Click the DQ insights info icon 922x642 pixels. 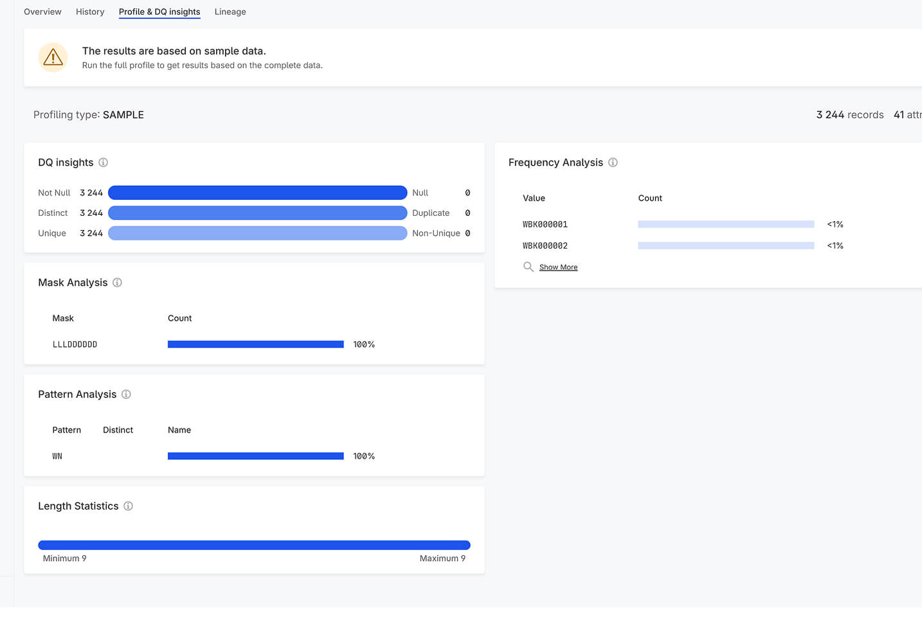point(103,163)
